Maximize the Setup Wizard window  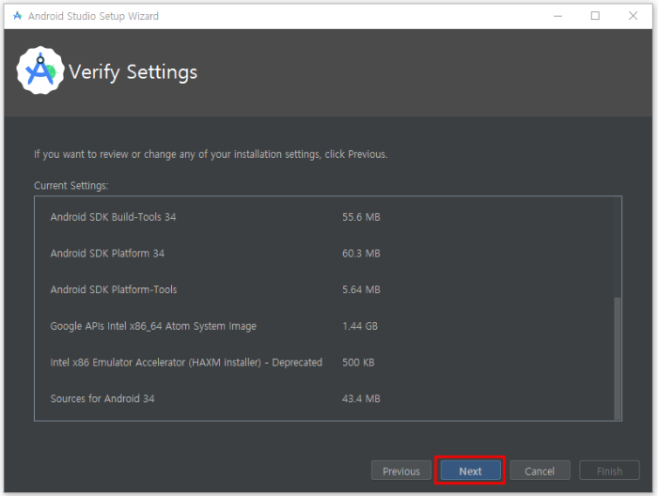(x=595, y=16)
